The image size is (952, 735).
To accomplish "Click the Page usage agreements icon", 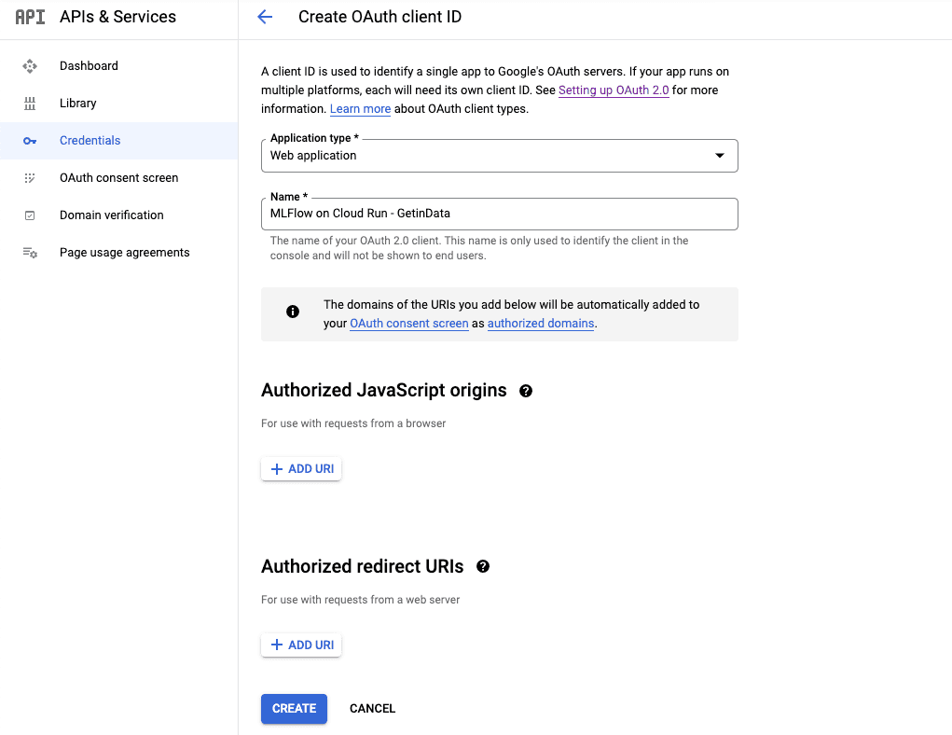I will click(30, 253).
